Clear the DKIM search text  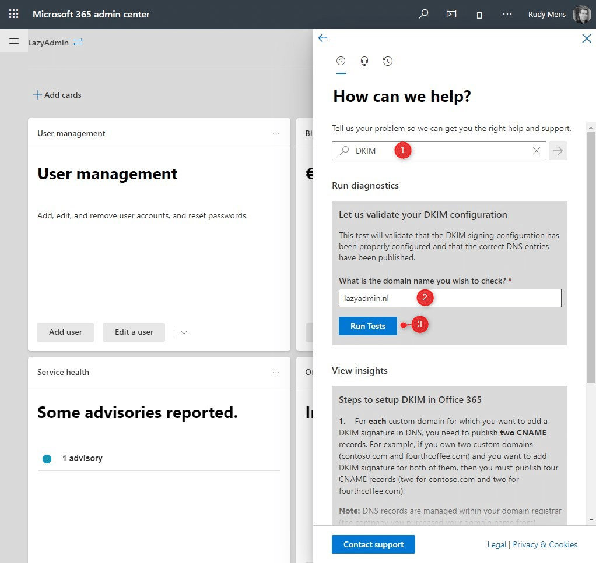[x=537, y=151]
